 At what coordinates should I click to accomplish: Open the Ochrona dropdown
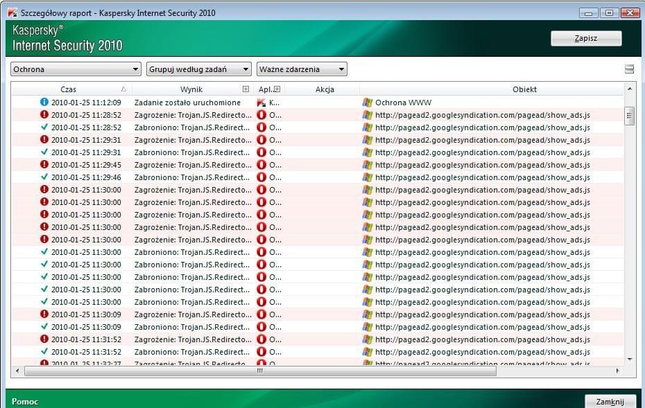click(76, 69)
